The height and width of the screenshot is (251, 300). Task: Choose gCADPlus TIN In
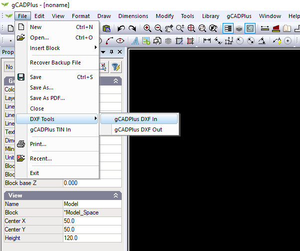pos(57,129)
